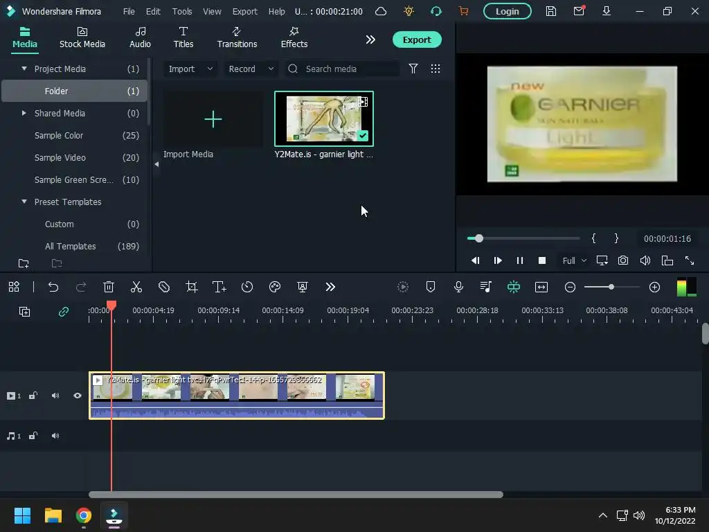
Task: Open the Tools menu
Action: (182, 11)
